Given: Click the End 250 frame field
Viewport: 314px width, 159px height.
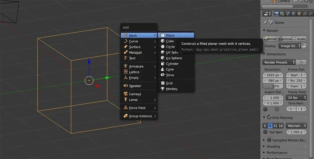Looking at the screenshot, I should (296, 81).
